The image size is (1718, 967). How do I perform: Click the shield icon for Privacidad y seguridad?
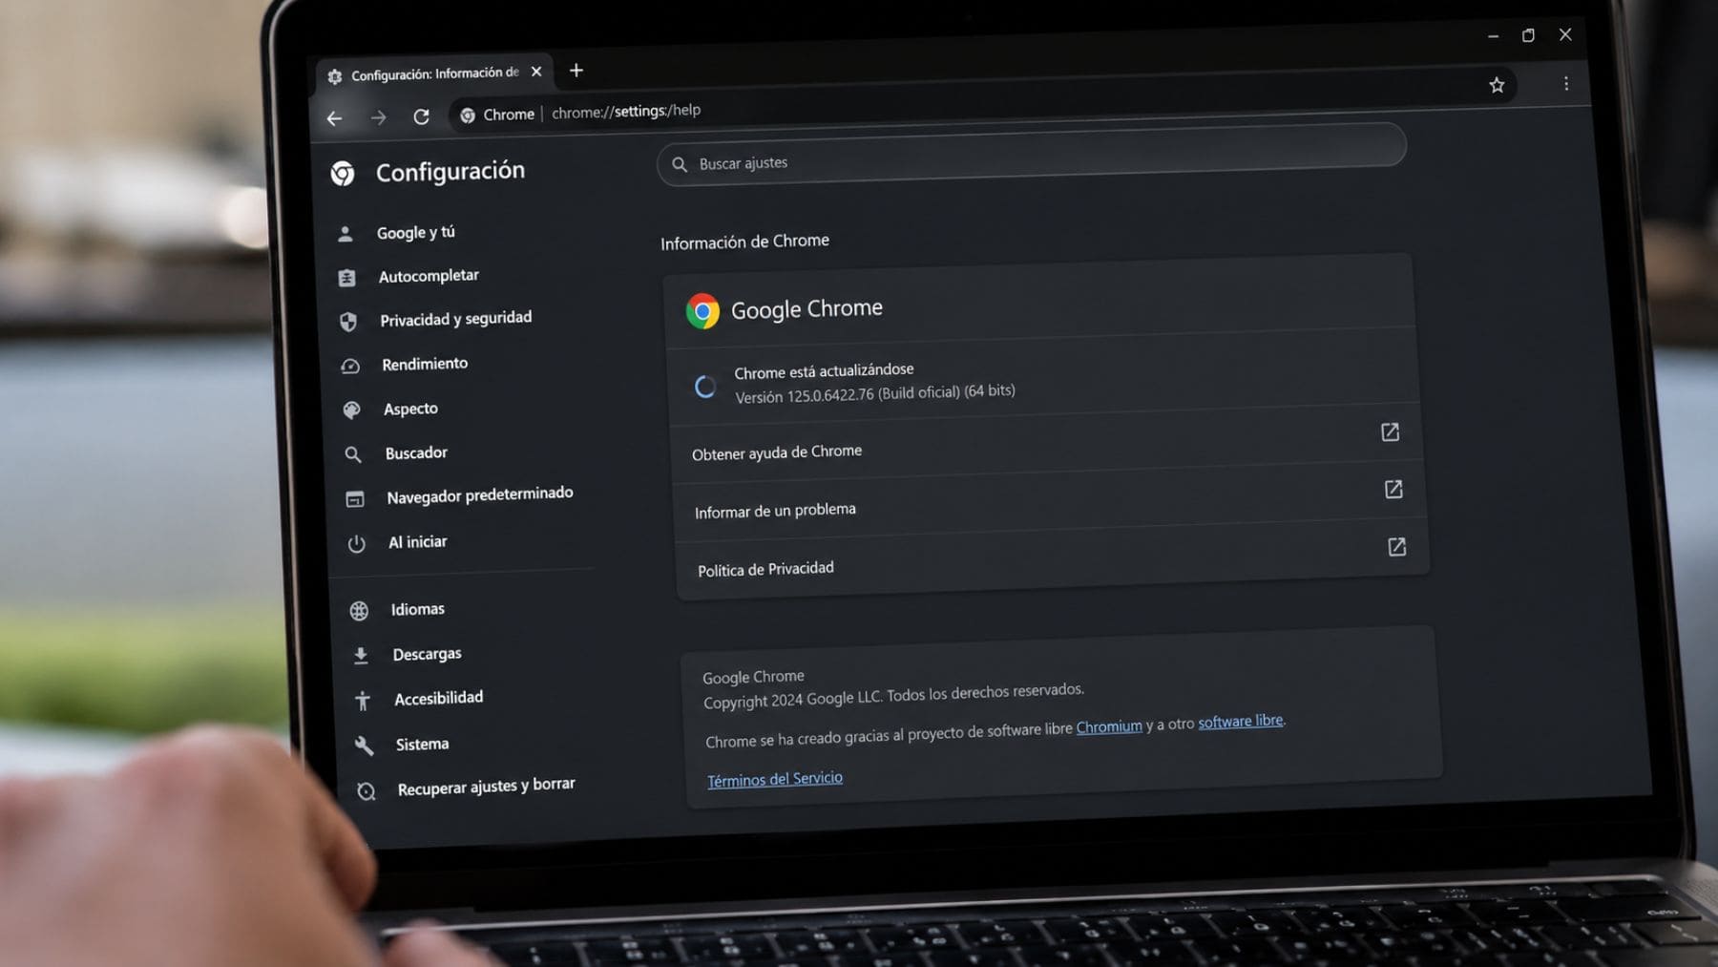pos(348,322)
